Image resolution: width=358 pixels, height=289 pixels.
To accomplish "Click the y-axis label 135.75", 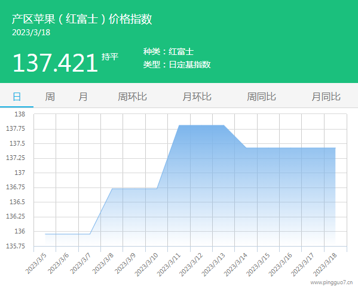I will click(16, 246).
